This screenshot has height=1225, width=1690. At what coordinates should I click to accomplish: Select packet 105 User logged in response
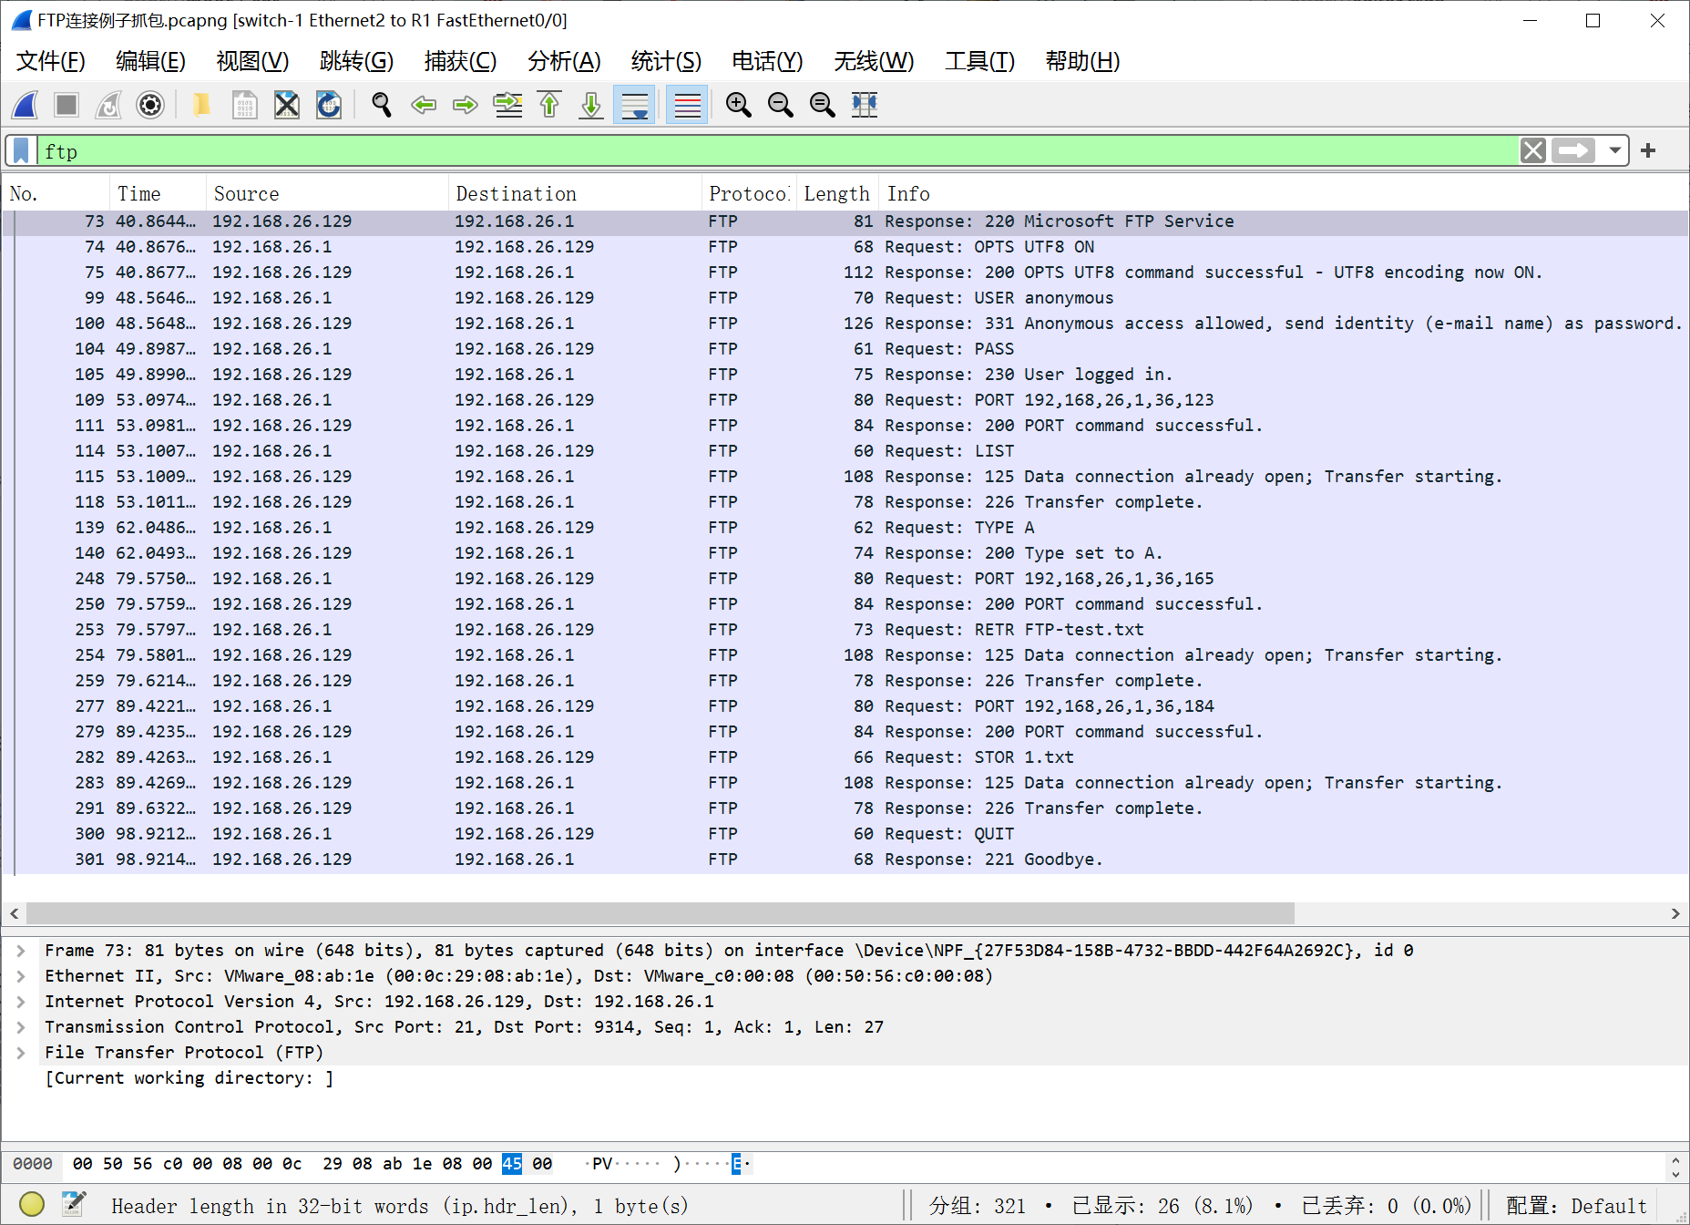(845, 375)
